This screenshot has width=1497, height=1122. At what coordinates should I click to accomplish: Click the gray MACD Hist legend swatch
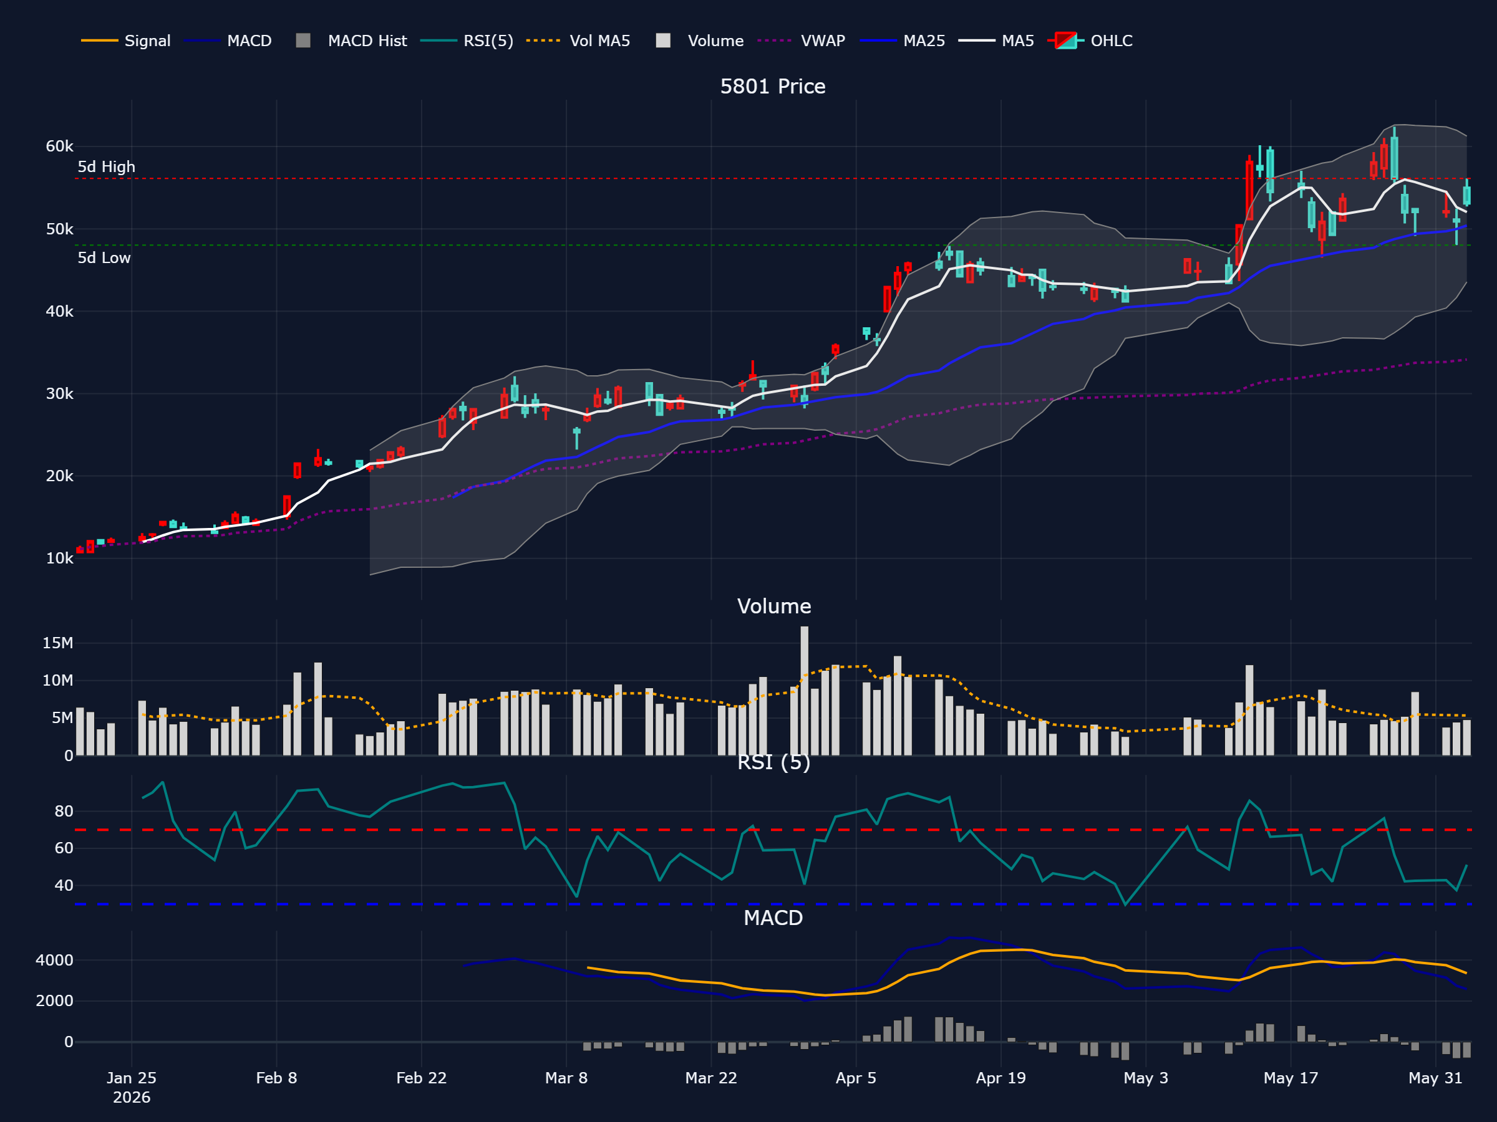pyautogui.click(x=303, y=41)
